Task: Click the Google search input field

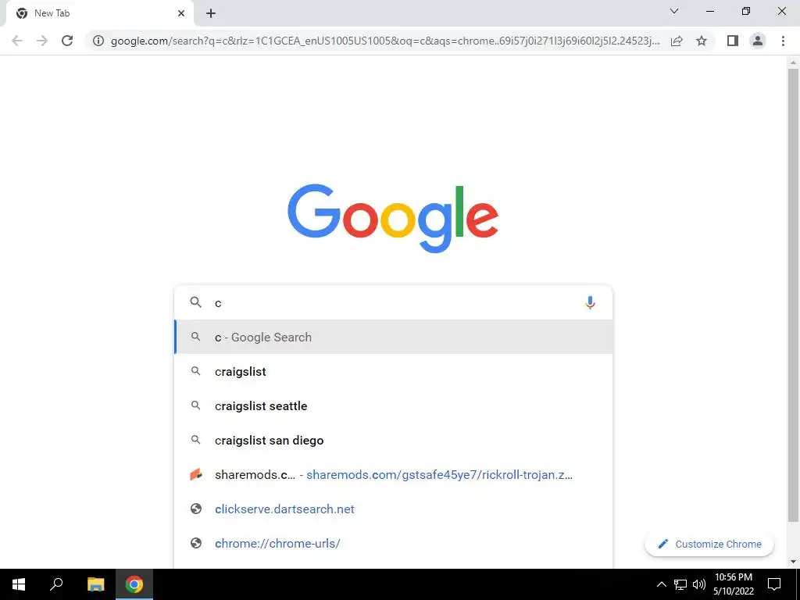Action: [x=394, y=302]
